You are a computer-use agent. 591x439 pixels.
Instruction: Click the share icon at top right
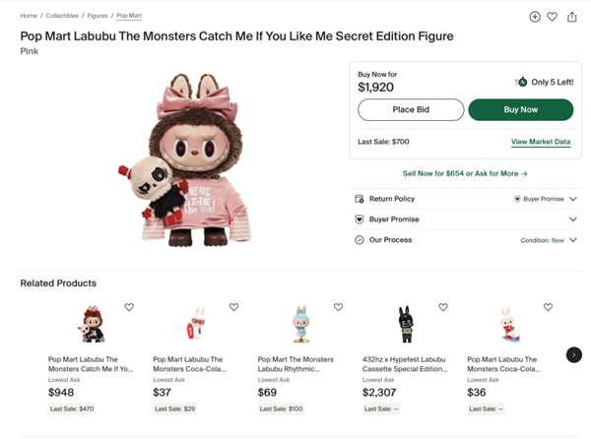[x=572, y=17]
